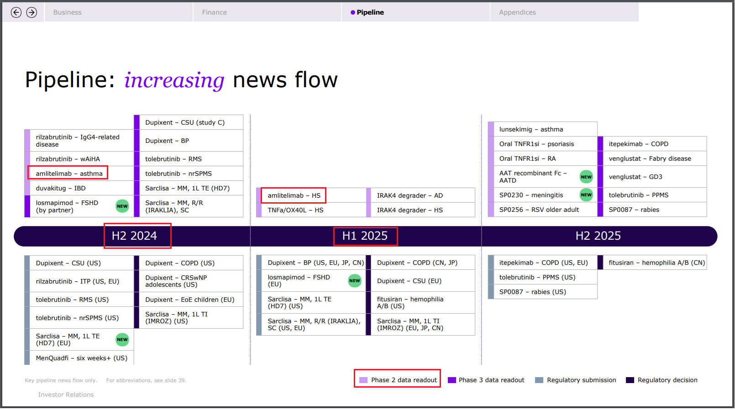The image size is (735, 410).
Task: Click the Regulatory decision legend swatch
Action: tap(630, 380)
